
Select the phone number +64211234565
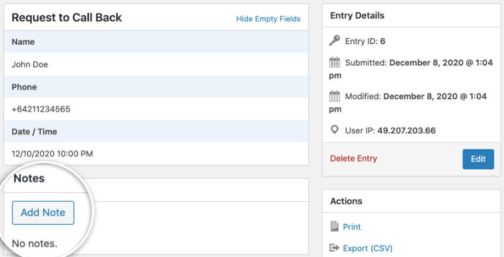tap(41, 110)
